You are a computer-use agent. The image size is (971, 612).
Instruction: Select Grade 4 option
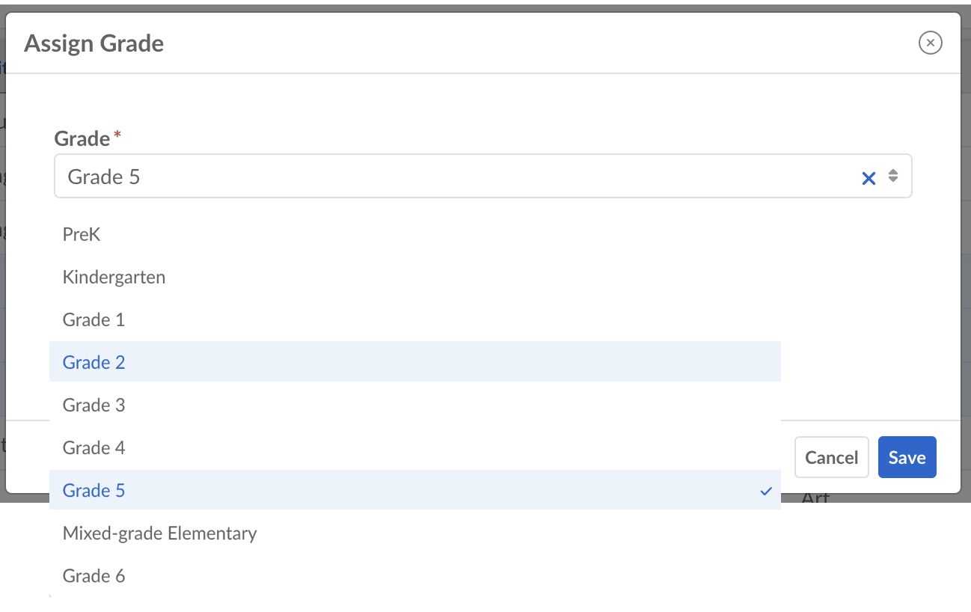[94, 448]
